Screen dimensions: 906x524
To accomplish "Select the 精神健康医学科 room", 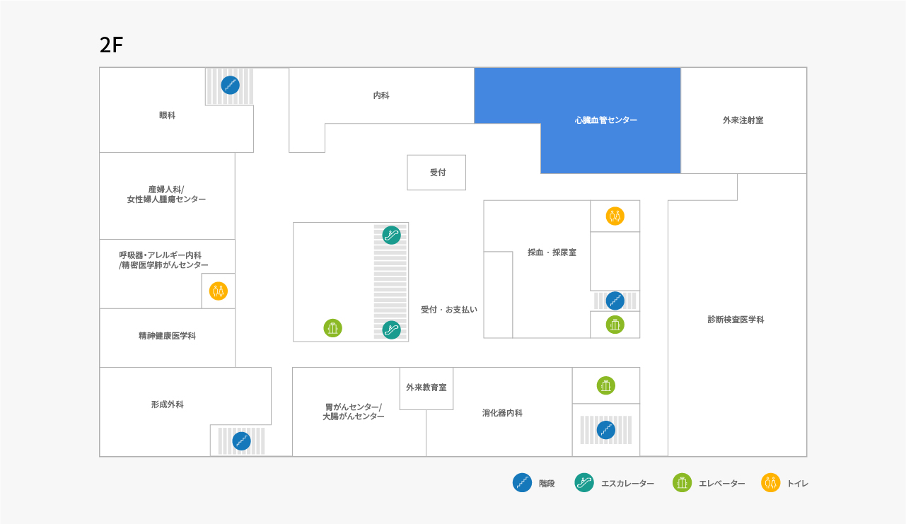I will click(x=167, y=337).
